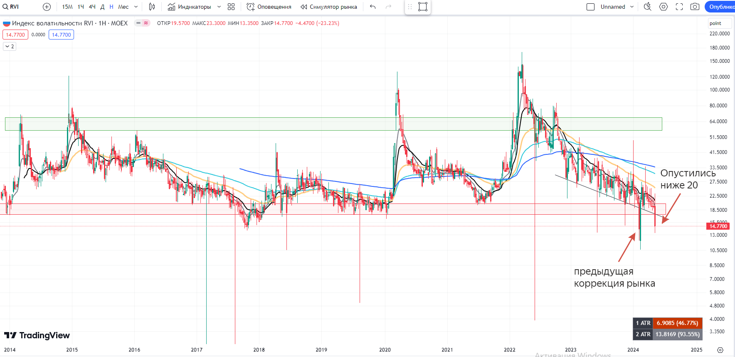Open the quick search magnifier icon
The width and height of the screenshot is (735, 357).
(647, 7)
